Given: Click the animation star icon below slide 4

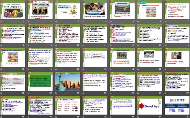Looking at the screenshot, I should pos(83,21).
